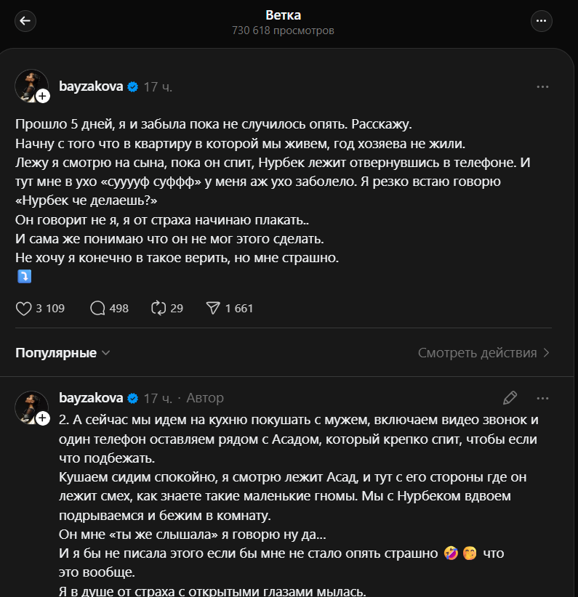Open more options on the first post
The image size is (578, 597).
542,87
